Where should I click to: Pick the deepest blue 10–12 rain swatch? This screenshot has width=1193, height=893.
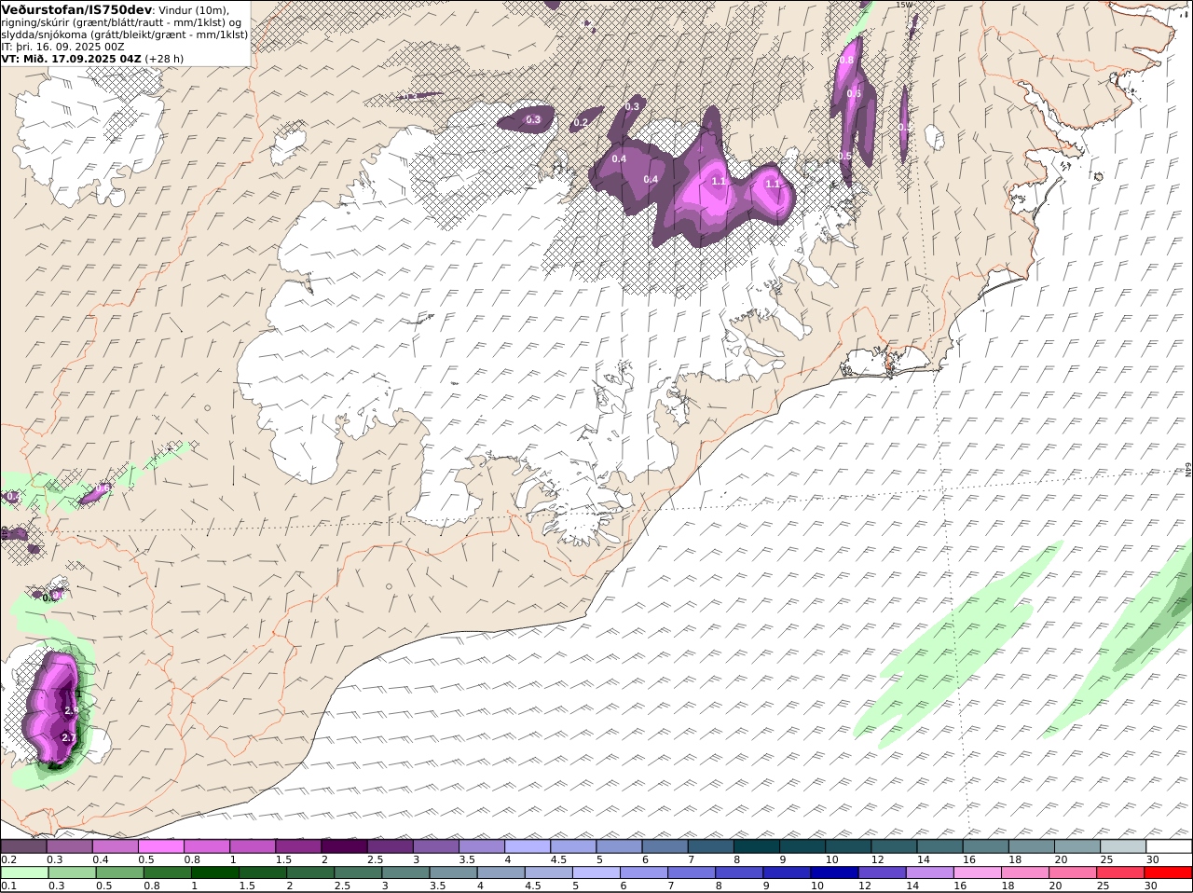coord(833,872)
